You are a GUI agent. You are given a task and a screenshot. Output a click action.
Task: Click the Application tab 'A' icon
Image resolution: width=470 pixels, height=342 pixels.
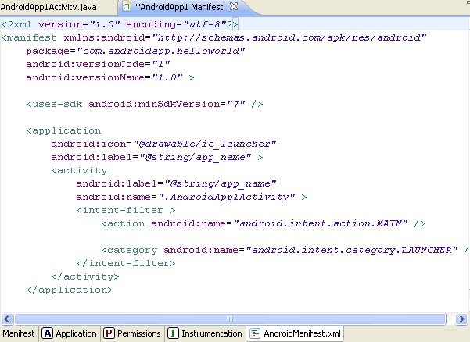point(48,333)
